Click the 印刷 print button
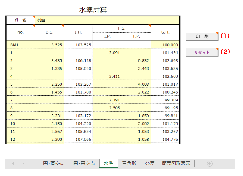243x176 pixels. 202,36
